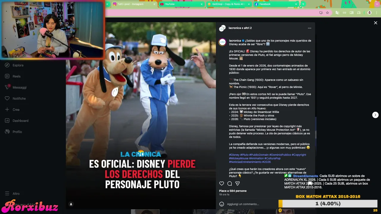Close the YouTube browser tab
This screenshot has height=214, width=381.
(202, 4)
